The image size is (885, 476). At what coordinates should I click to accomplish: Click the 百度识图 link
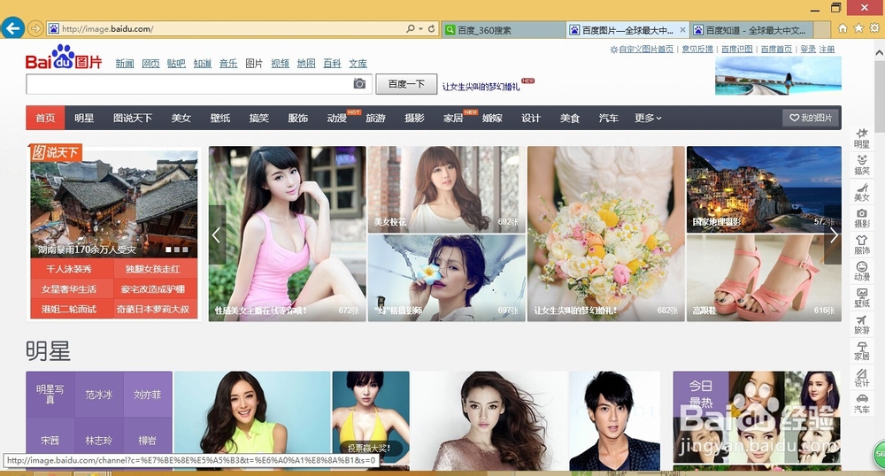point(736,49)
